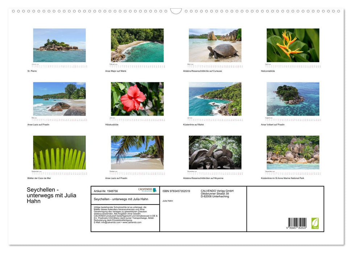
Task: Click the Helconiablüte photo
Action: [x=293, y=46]
